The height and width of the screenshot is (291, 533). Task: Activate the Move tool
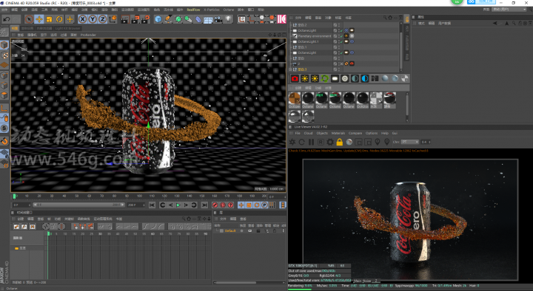(39, 19)
